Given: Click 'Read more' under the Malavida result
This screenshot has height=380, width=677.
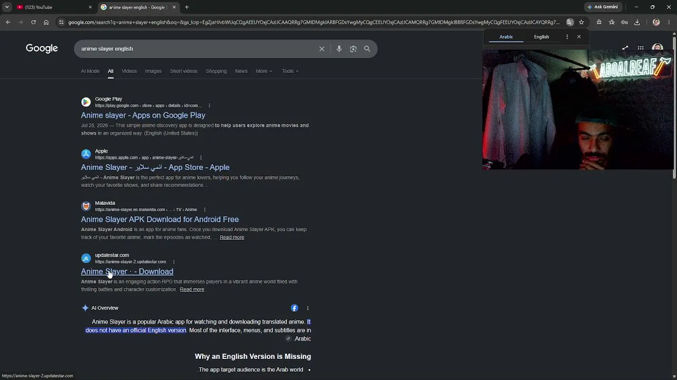Looking at the screenshot, I should 232,237.
